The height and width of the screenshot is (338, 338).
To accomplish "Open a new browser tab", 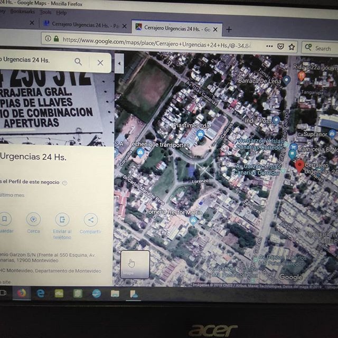I will coord(229,30).
